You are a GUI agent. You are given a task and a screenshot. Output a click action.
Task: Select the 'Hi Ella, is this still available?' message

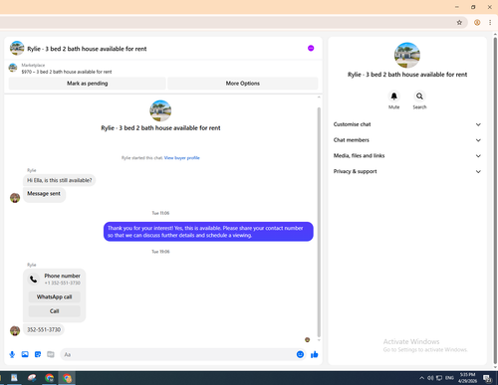(x=60, y=180)
